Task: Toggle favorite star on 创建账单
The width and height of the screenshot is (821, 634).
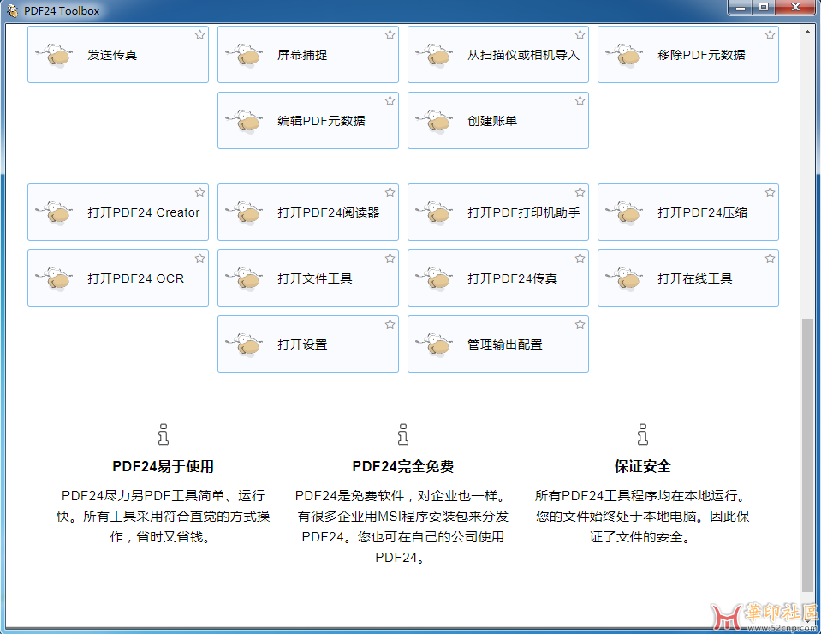Action: click(x=580, y=101)
